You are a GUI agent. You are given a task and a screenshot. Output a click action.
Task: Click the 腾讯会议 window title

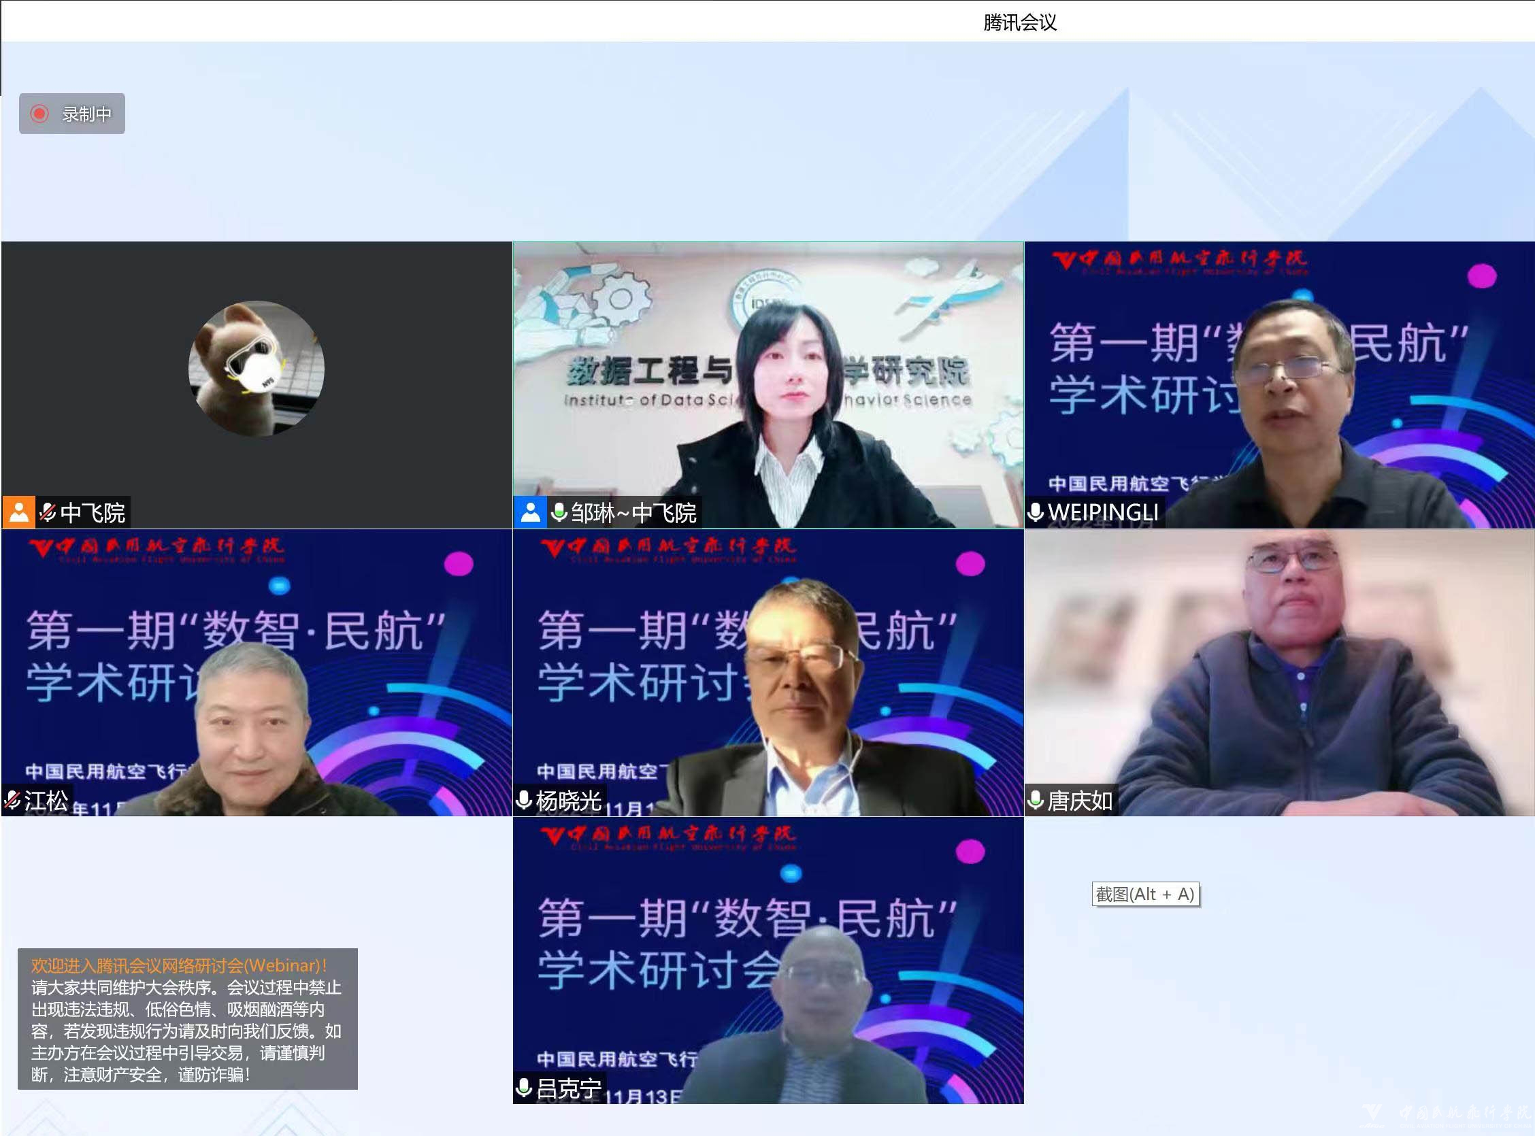pos(1020,22)
